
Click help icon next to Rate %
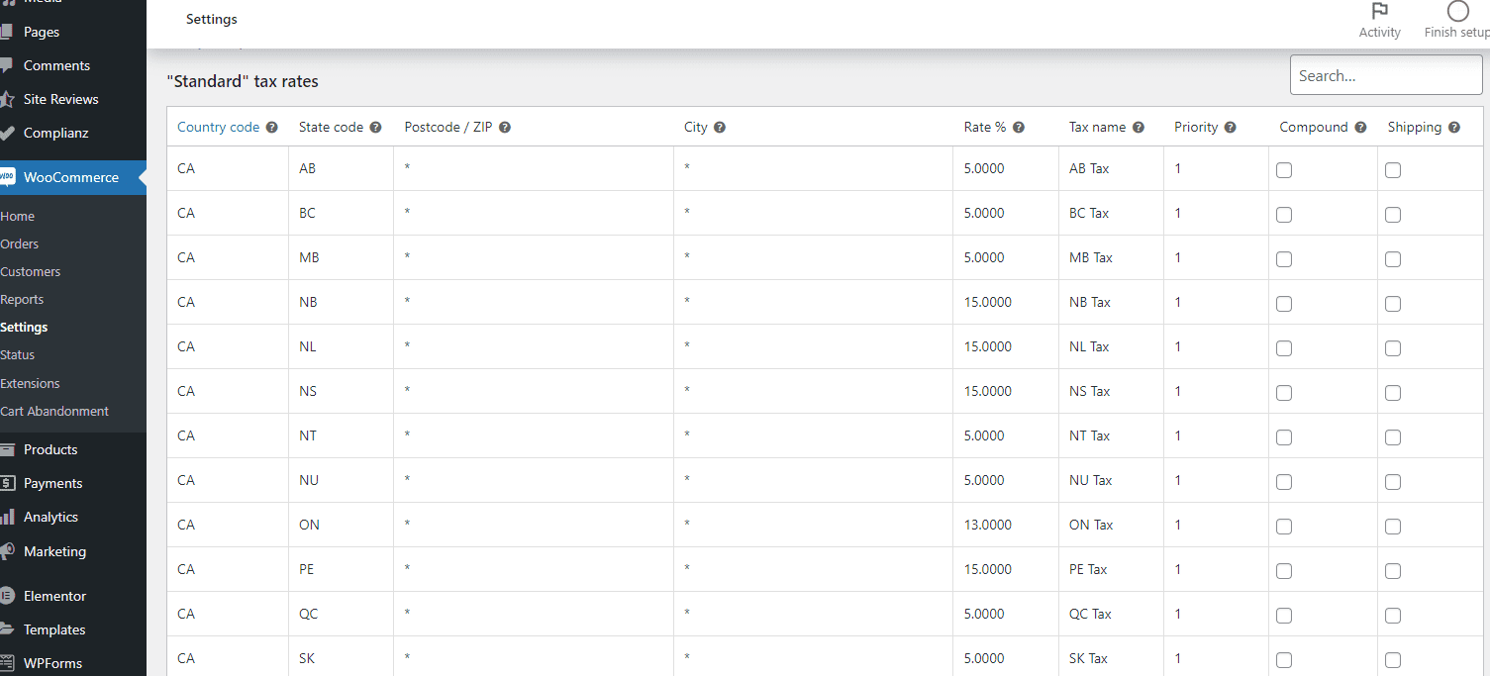(x=1019, y=128)
